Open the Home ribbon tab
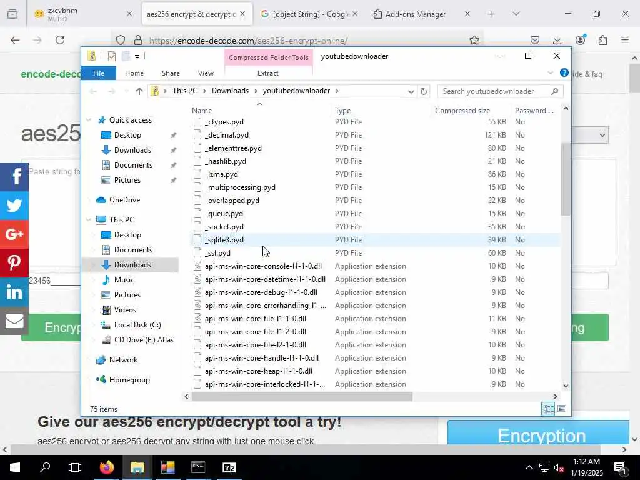The image size is (640, 480). 134,73
